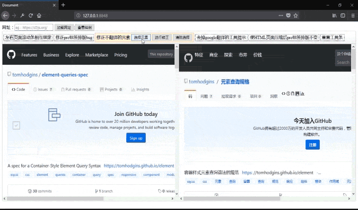
Task: Open 特征 in the translated nav
Action: click(199, 55)
